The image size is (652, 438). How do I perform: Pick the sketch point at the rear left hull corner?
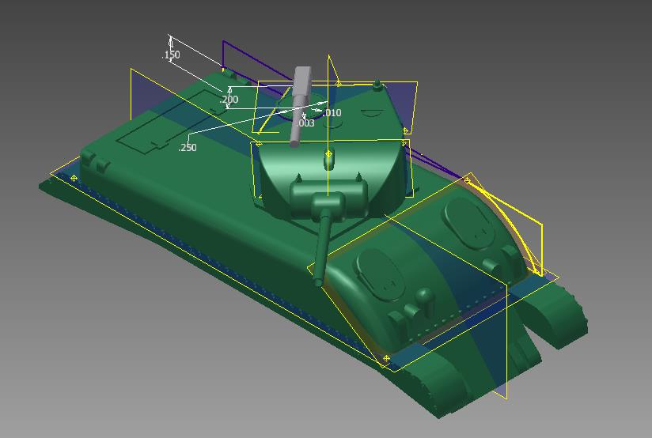(74, 178)
